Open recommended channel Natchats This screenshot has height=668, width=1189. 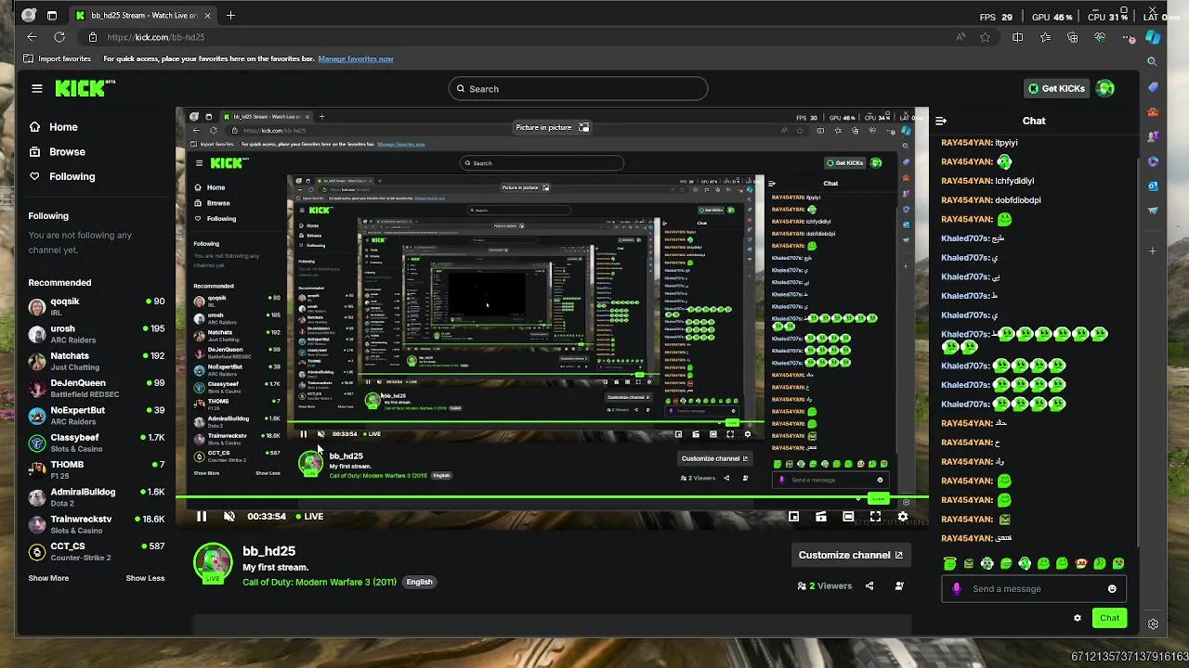(x=97, y=361)
